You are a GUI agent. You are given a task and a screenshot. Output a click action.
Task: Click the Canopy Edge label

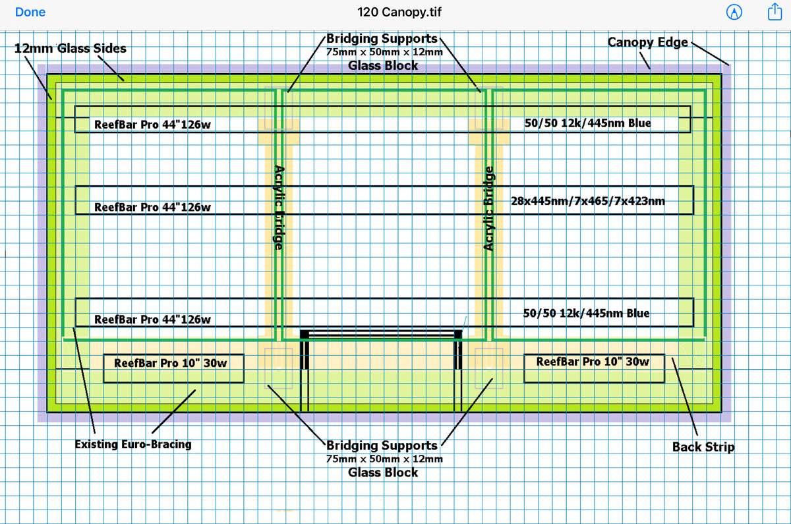[x=647, y=43]
